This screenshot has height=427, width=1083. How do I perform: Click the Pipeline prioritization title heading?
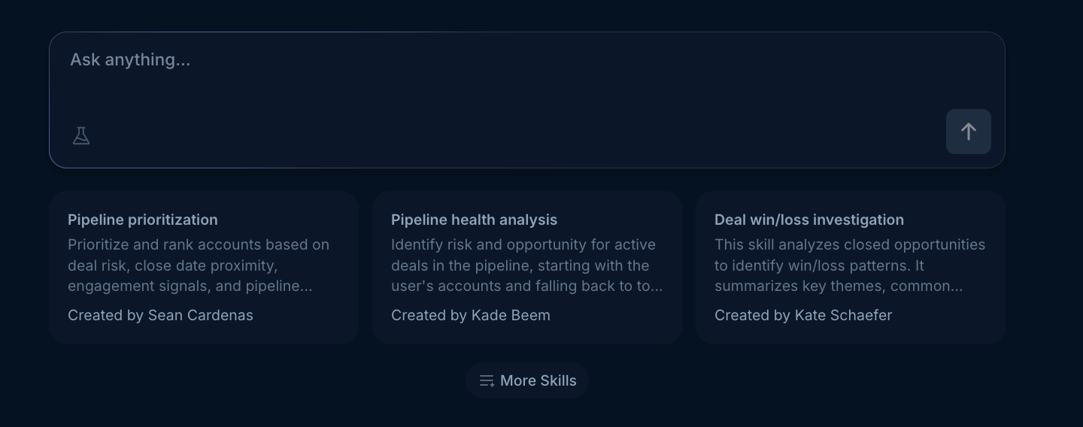(x=142, y=220)
